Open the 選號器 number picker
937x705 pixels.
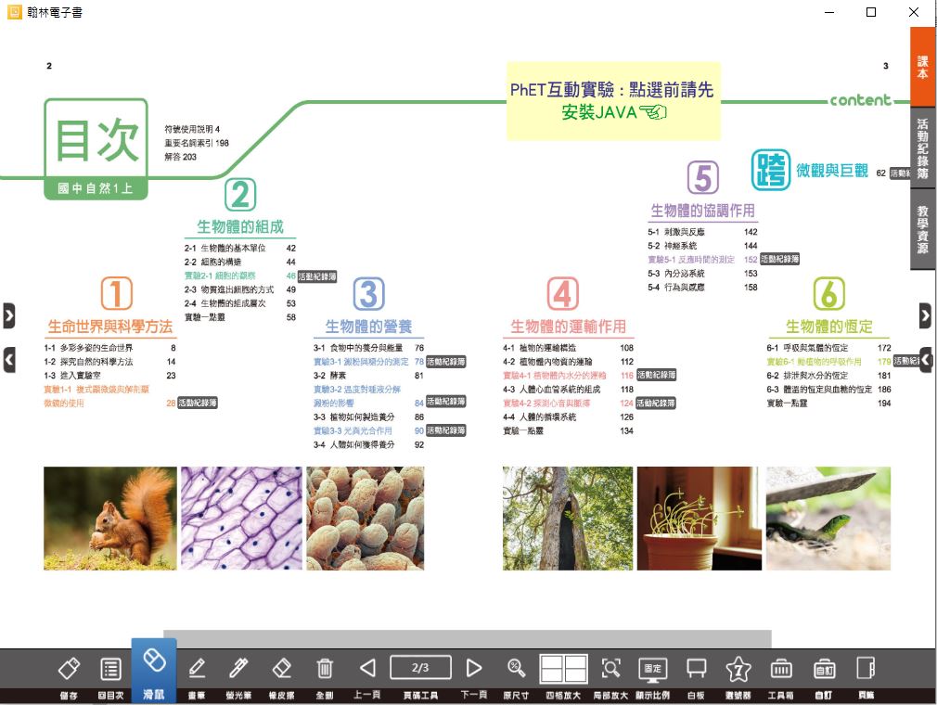738,677
